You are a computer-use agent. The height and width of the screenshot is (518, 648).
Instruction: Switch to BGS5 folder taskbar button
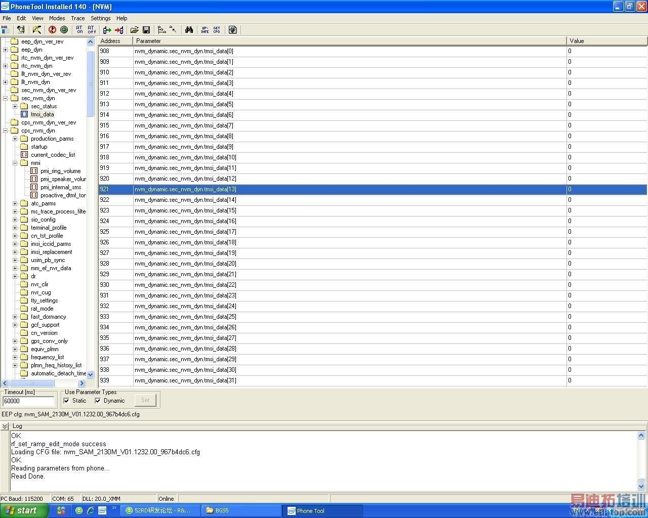[241, 510]
